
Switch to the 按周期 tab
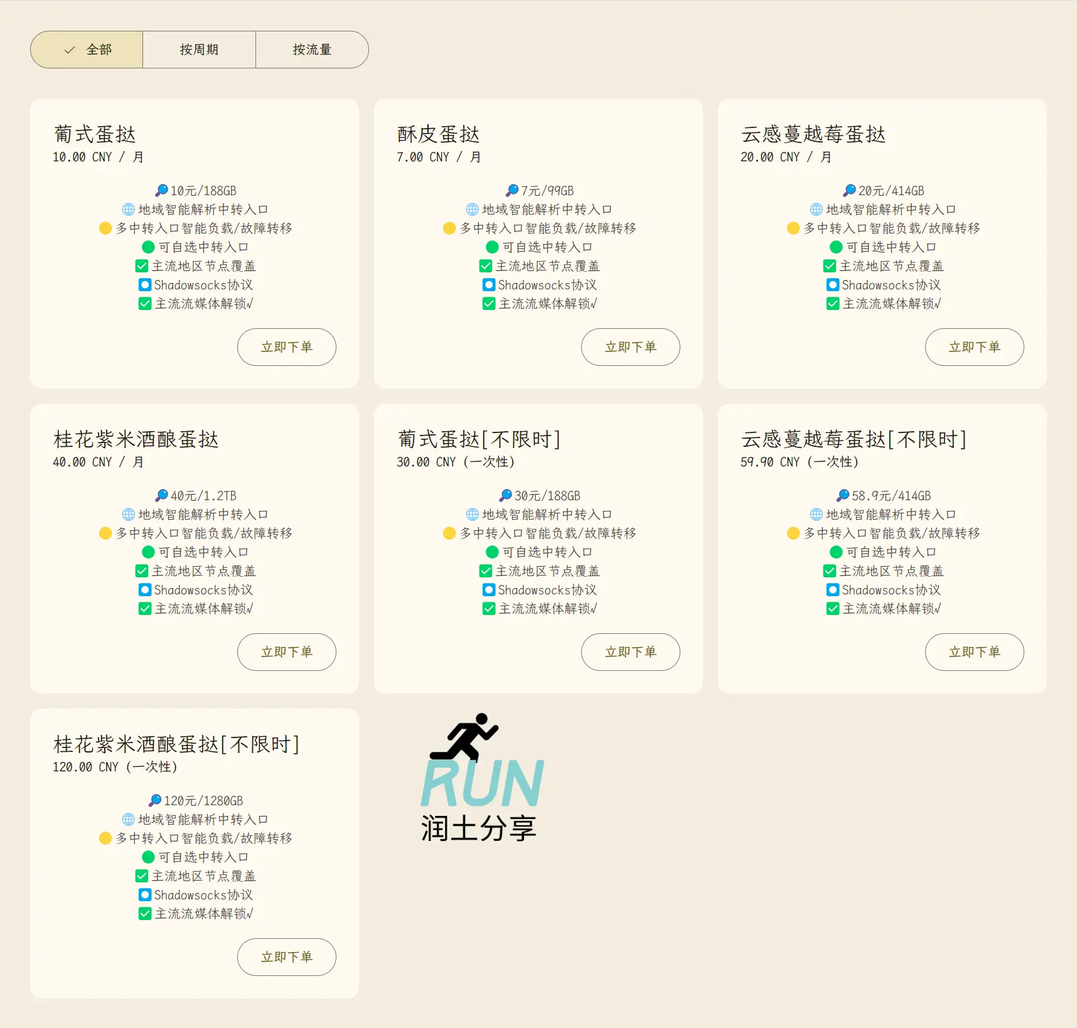point(199,50)
